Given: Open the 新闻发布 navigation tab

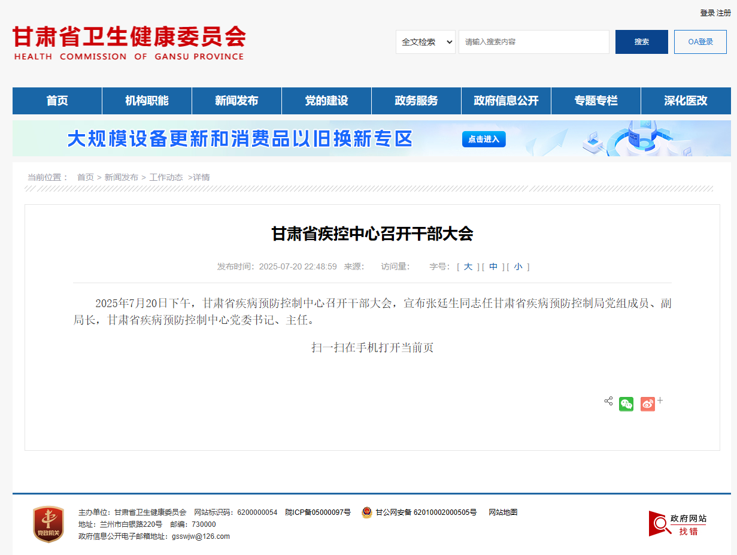Looking at the screenshot, I should (x=236, y=101).
